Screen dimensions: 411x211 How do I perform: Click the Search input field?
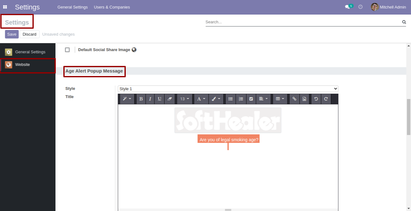tap(303, 22)
